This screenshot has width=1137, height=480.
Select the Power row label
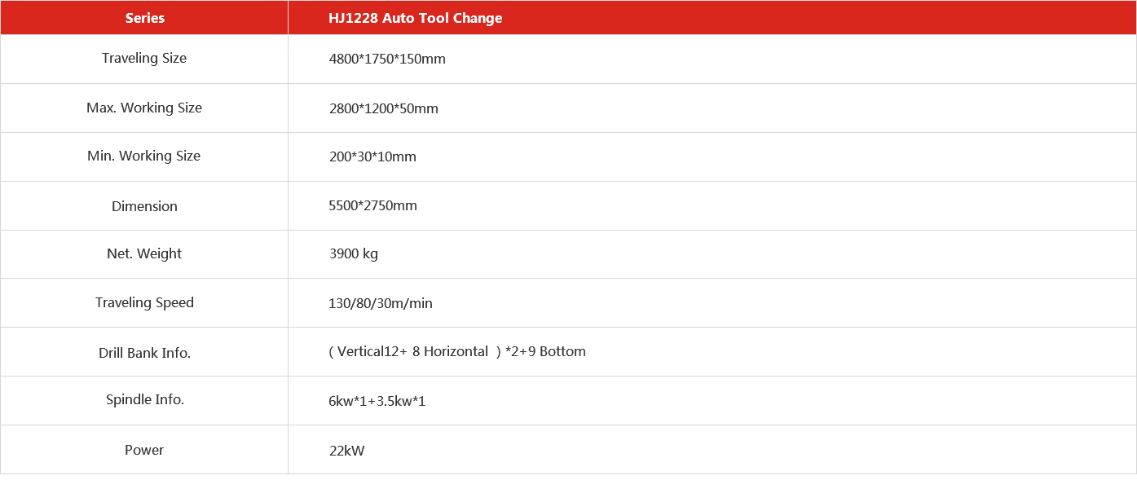[x=144, y=450]
